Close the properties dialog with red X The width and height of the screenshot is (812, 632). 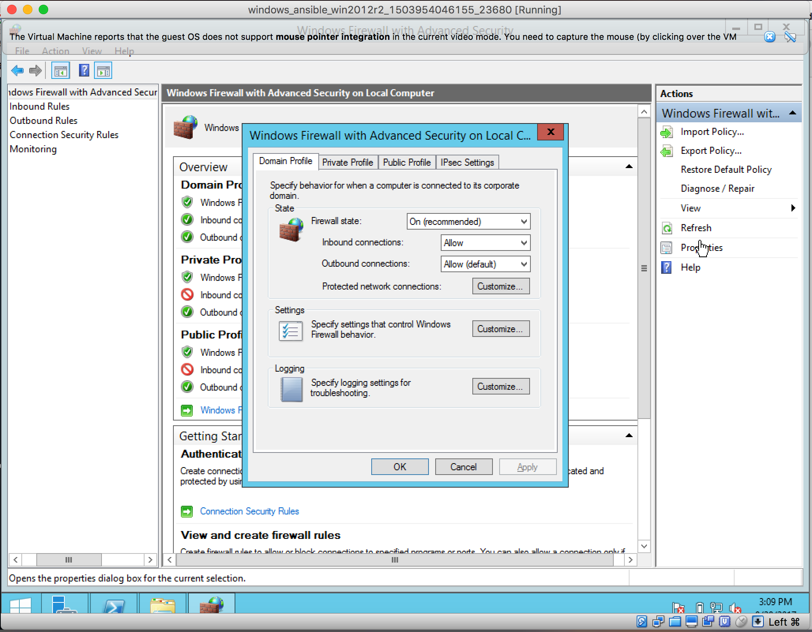(551, 132)
